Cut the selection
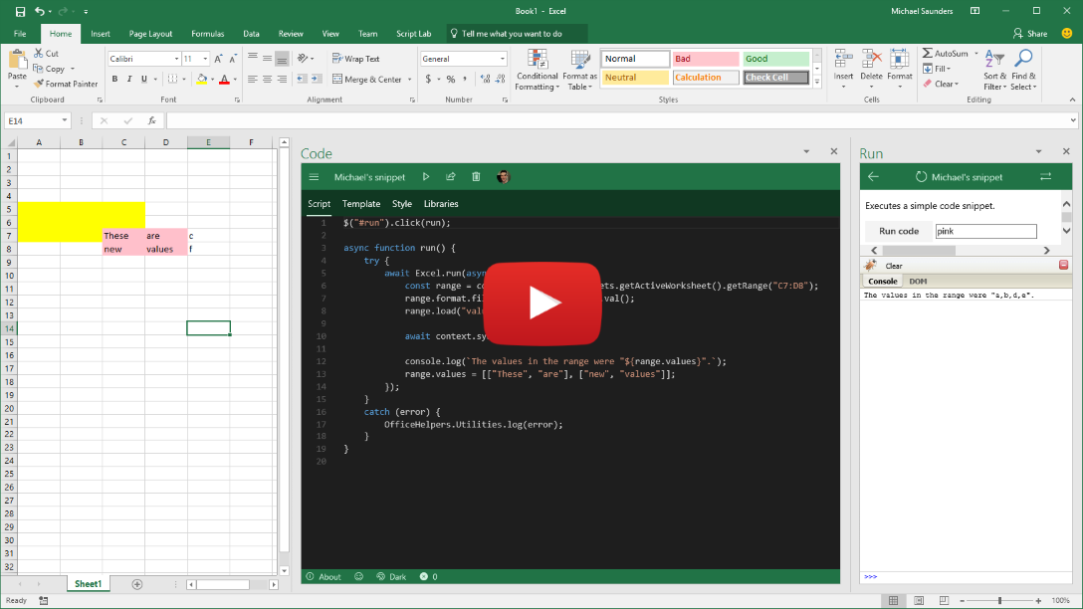The image size is (1083, 609). tap(46, 53)
